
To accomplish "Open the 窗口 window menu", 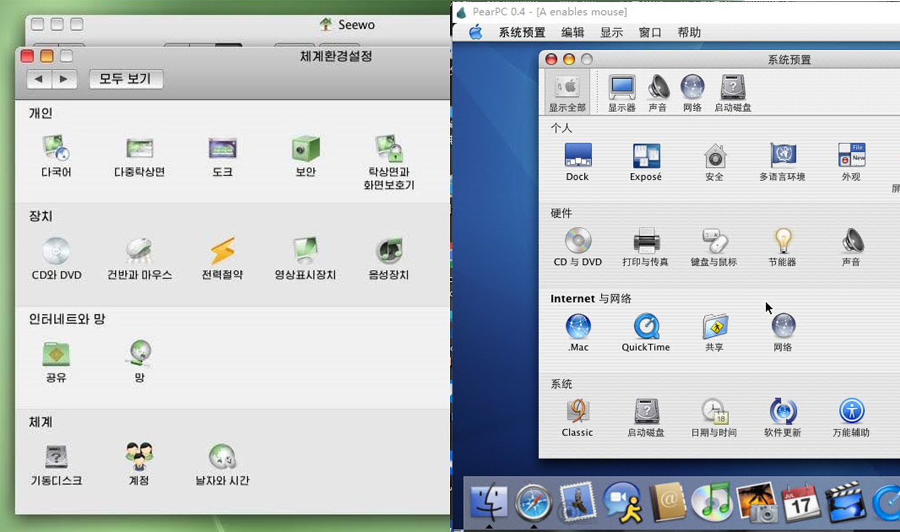I will 650,32.
